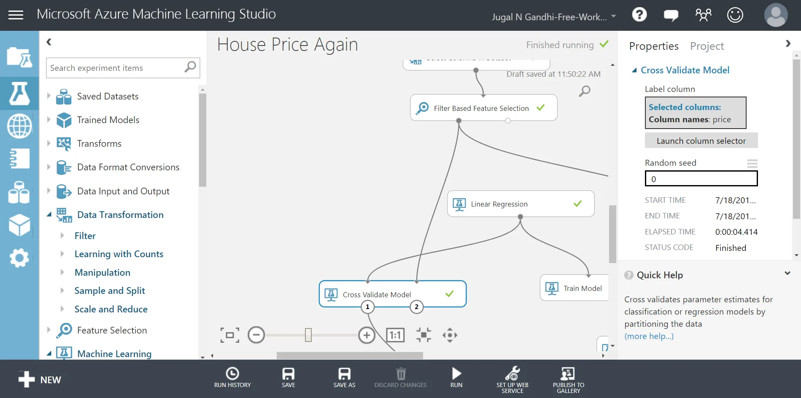Open the community people icon
Screen dimensions: 801x398
point(703,15)
